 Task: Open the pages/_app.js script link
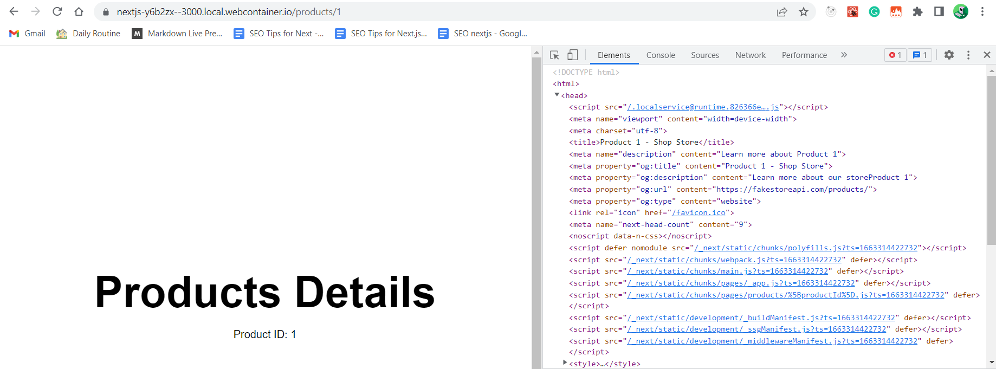[741, 283]
